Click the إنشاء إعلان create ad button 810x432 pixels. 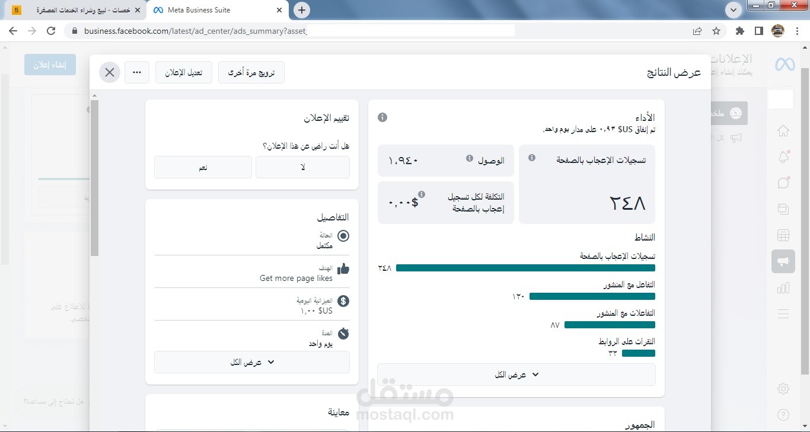point(50,65)
